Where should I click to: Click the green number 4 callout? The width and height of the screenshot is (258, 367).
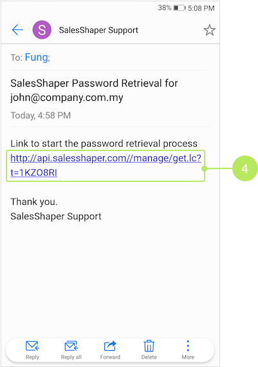pyautogui.click(x=245, y=168)
